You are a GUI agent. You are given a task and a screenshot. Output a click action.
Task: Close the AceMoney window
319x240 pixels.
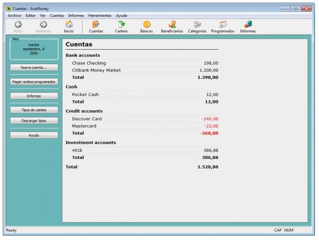tap(306, 8)
